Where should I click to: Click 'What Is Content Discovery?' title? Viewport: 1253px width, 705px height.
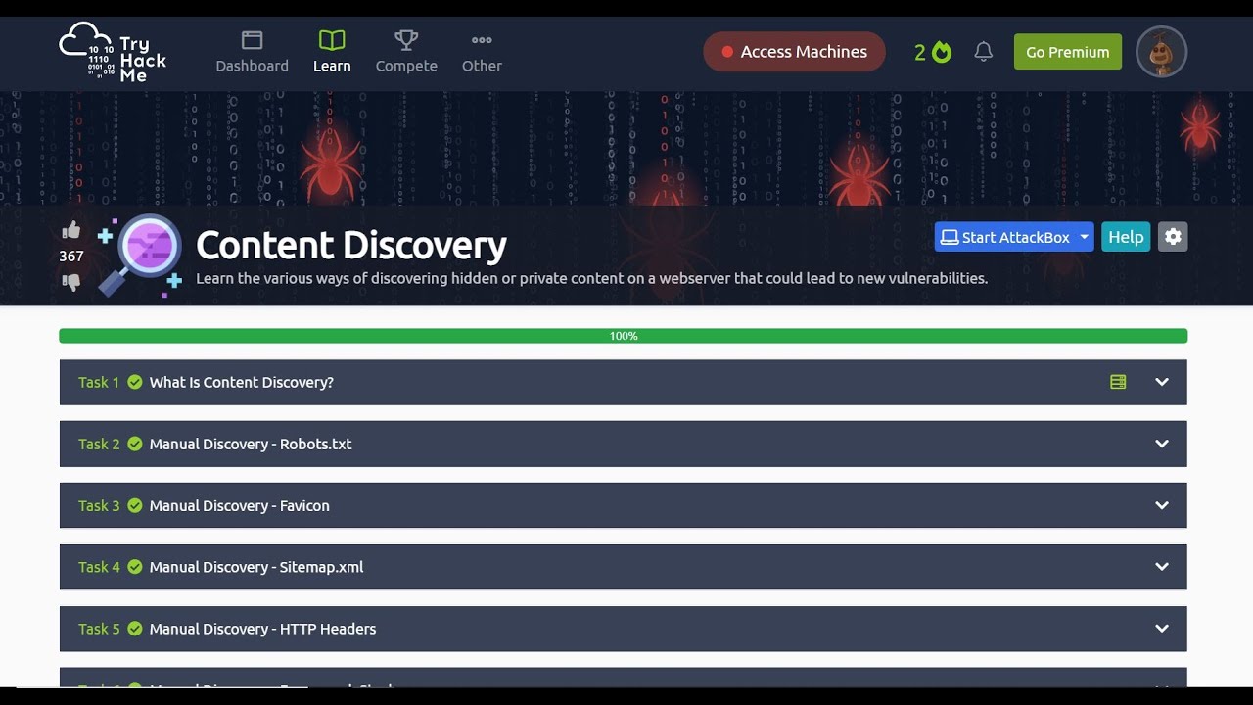242,382
